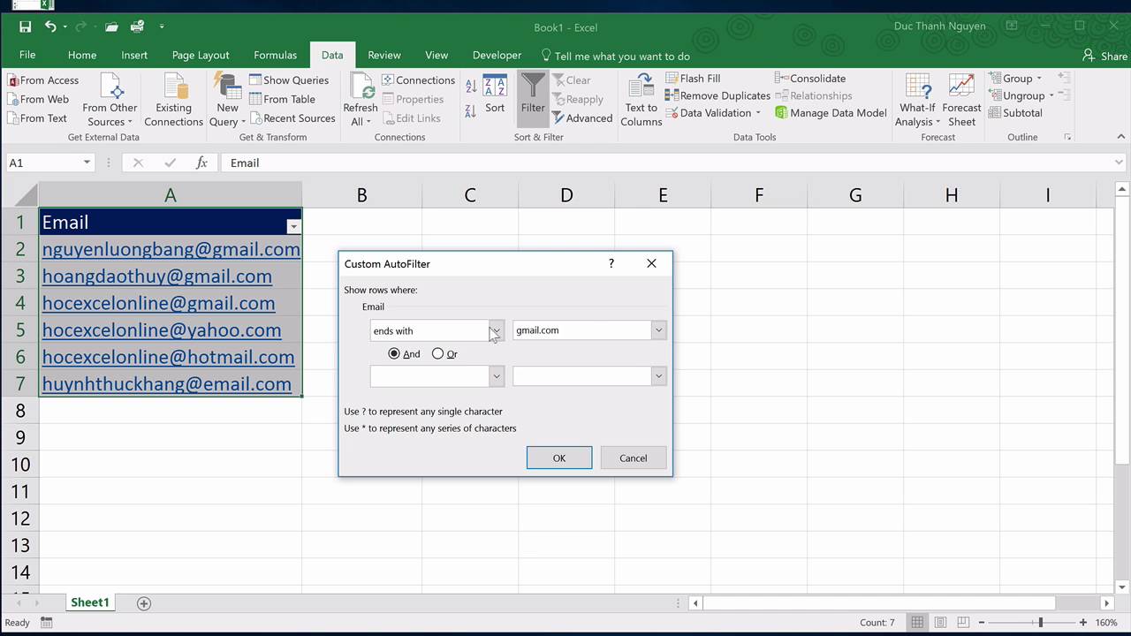
Task: Open the Advanced filter option
Action: (x=582, y=117)
